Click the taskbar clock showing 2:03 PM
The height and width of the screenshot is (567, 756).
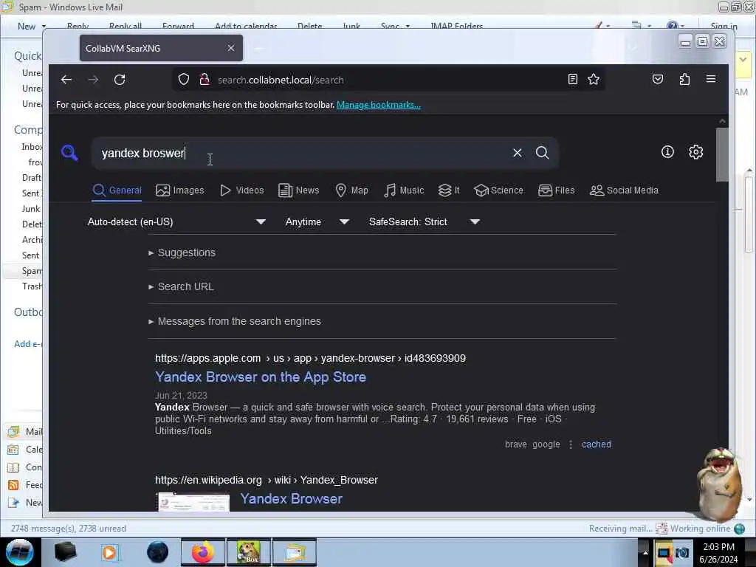click(x=718, y=552)
